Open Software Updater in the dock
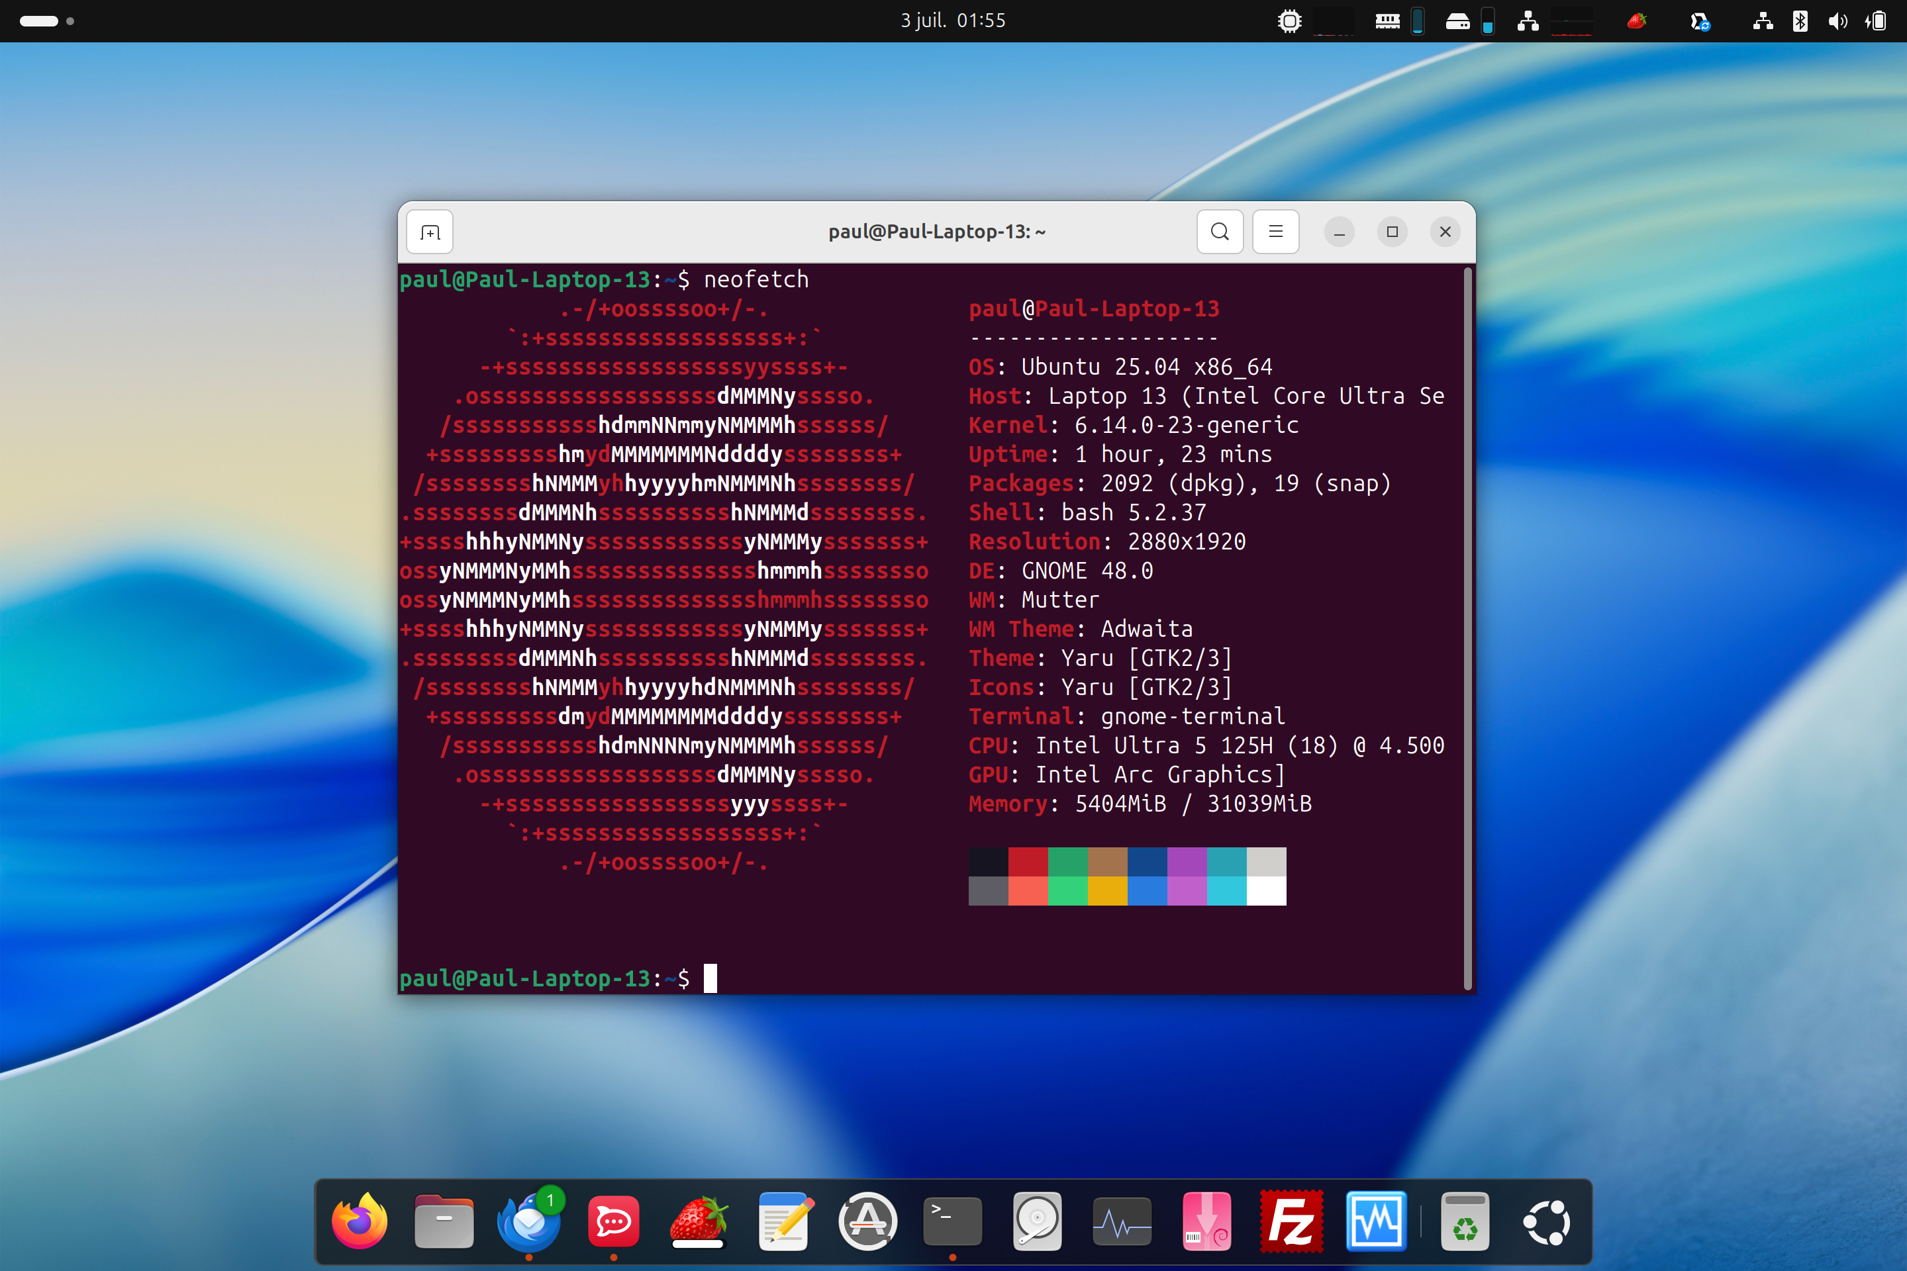Image resolution: width=1907 pixels, height=1271 pixels. click(867, 1221)
